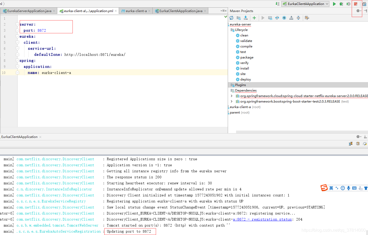368x235 pixels.
Task: Close the eurka-client-a pom tab
Action: [x=149, y=11]
